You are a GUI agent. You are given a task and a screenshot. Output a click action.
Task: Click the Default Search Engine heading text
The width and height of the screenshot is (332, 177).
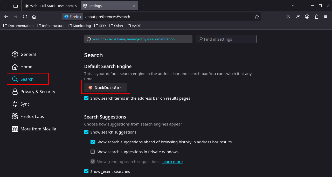(x=108, y=67)
